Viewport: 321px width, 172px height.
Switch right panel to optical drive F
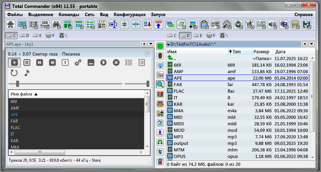(x=211, y=35)
